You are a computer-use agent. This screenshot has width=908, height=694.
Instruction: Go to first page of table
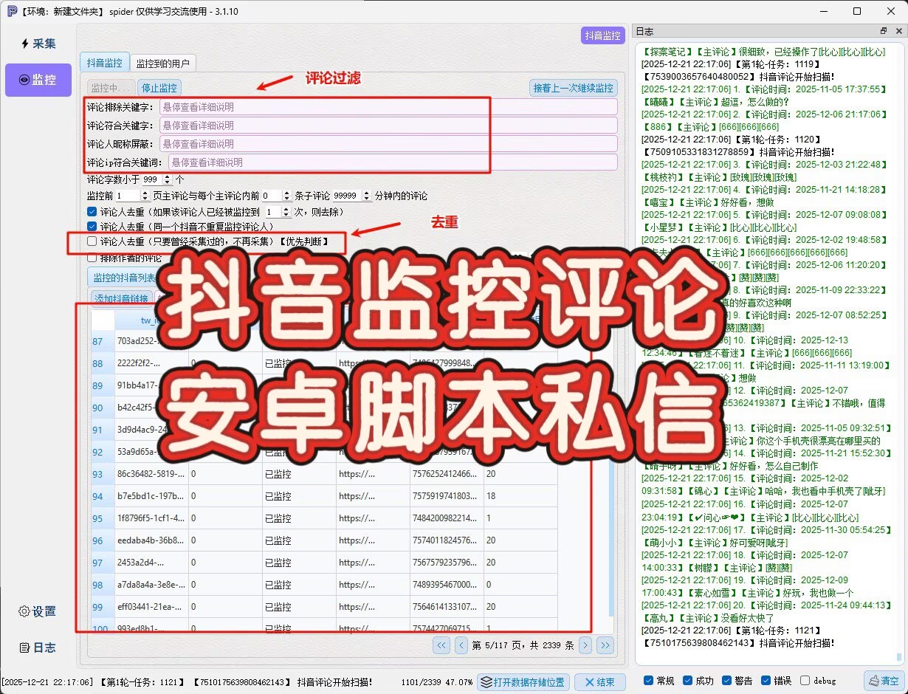pos(441,645)
